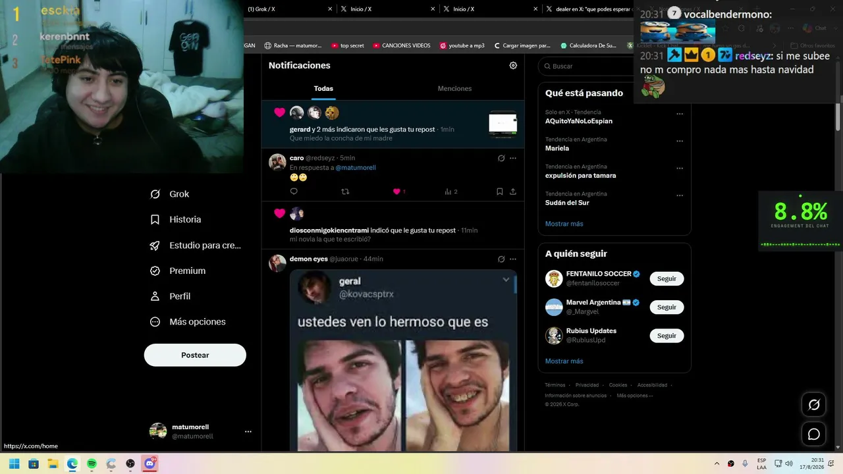
Task: Open options for expulsión para tamara trend
Action: pyautogui.click(x=680, y=169)
